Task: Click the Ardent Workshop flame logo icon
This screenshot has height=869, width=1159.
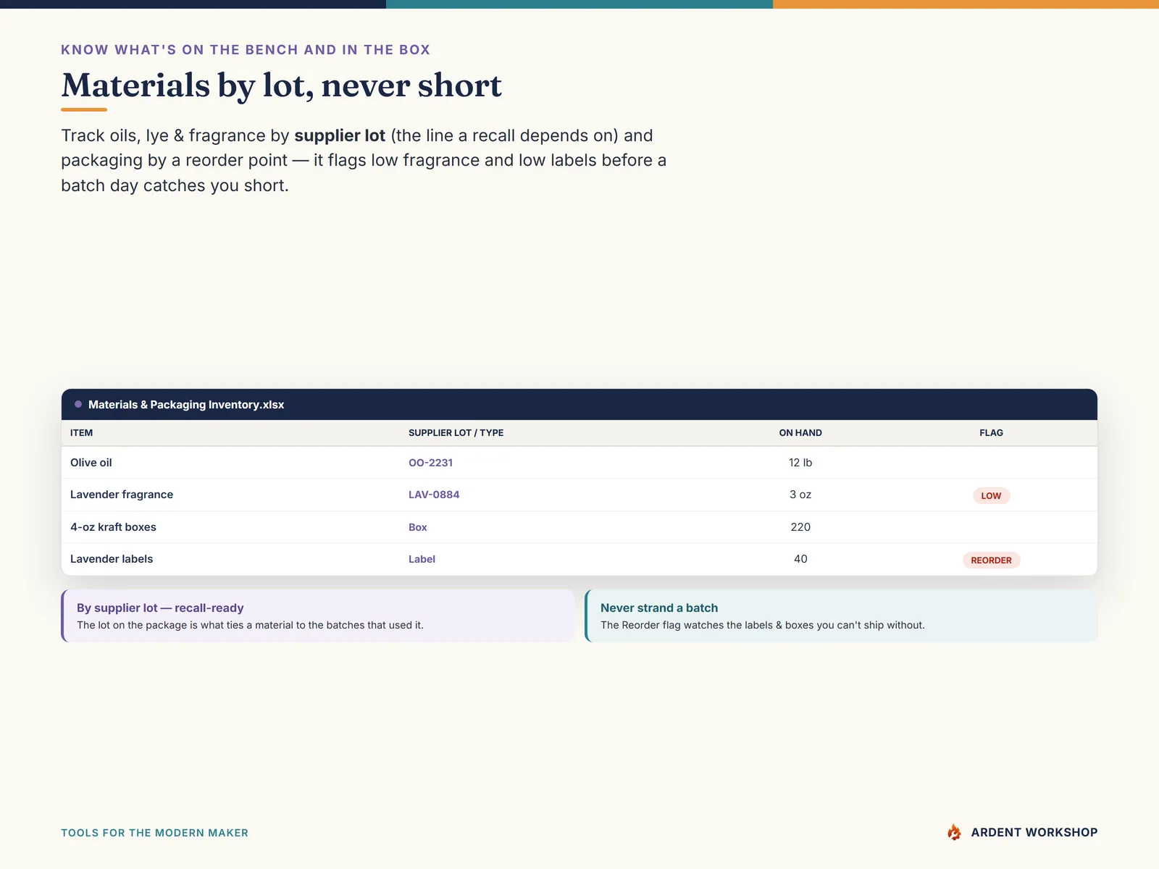Action: pyautogui.click(x=954, y=832)
